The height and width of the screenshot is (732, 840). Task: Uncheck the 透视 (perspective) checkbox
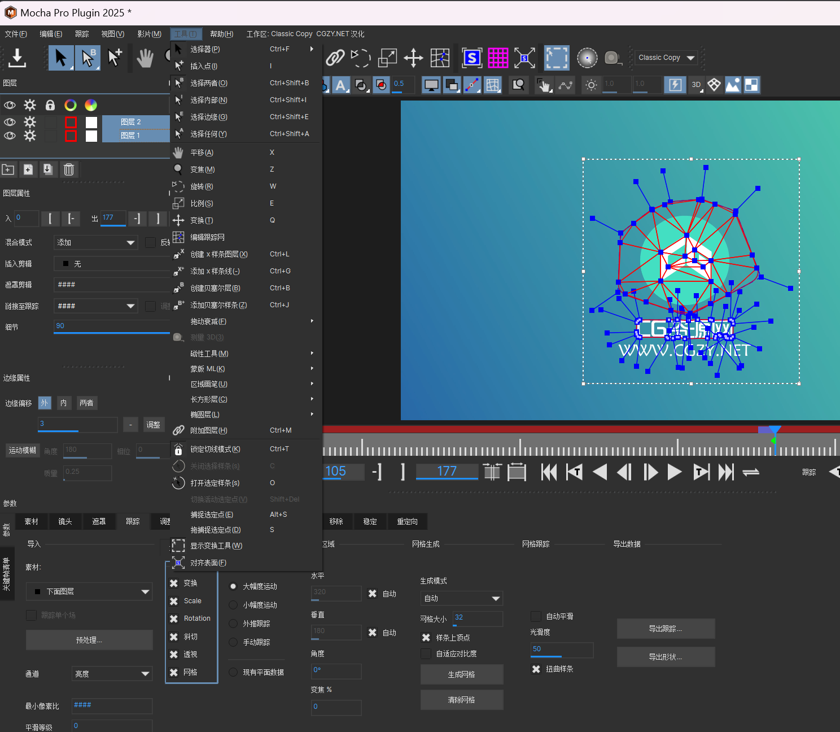point(174,654)
